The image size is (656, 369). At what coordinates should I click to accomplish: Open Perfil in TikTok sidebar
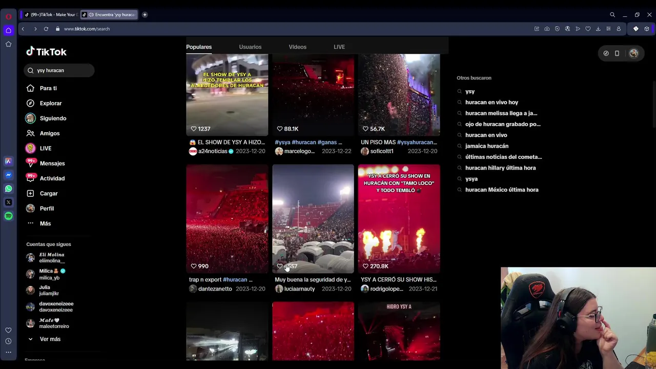(x=47, y=209)
